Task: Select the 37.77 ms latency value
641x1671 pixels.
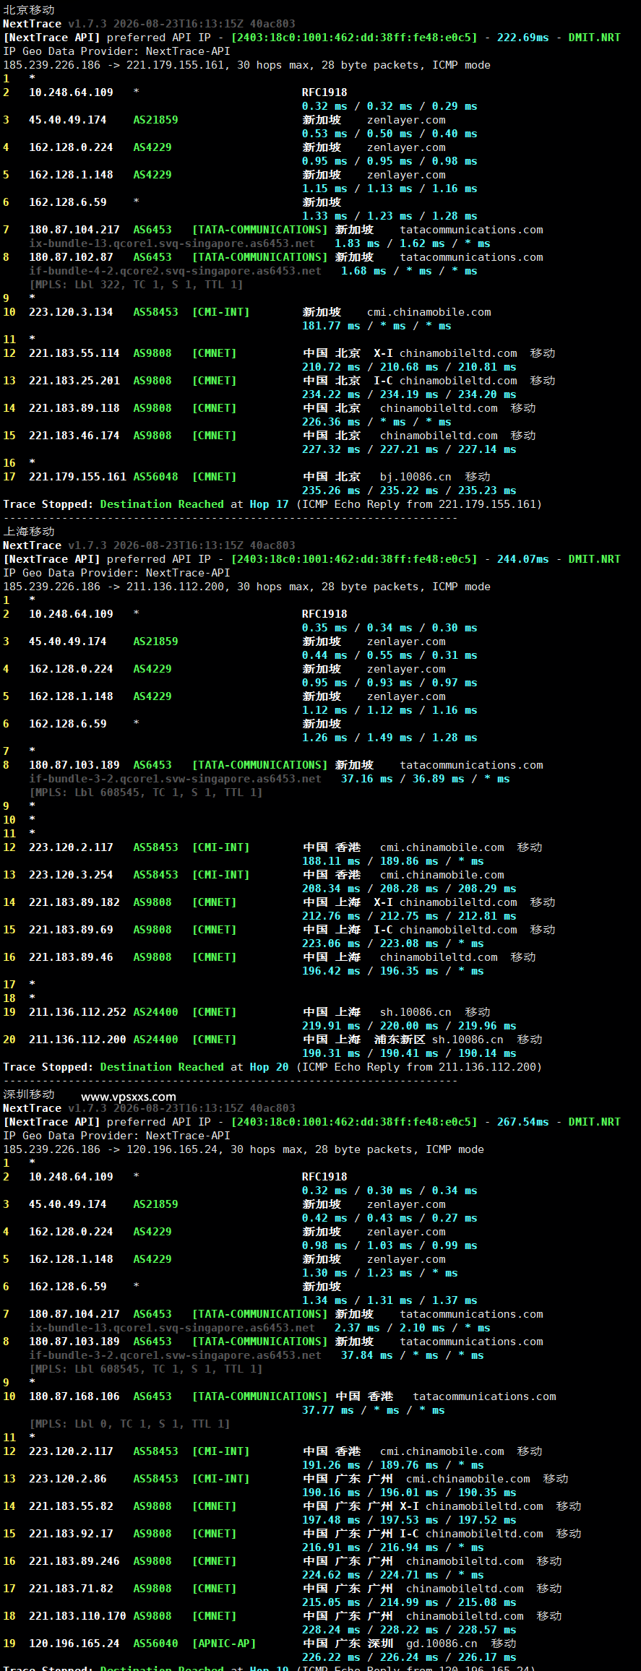Action: (328, 1410)
